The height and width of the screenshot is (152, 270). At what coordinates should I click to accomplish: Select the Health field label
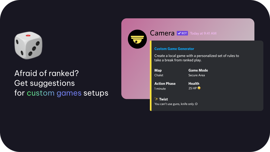click(194, 84)
